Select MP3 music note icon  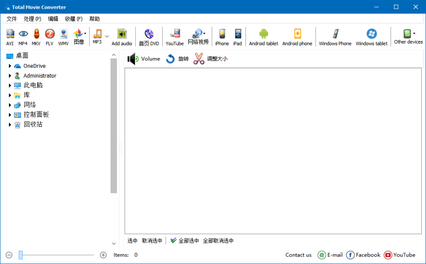[97, 36]
